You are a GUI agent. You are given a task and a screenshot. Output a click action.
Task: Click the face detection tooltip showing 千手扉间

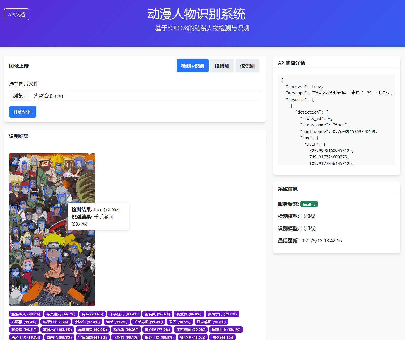click(98, 217)
